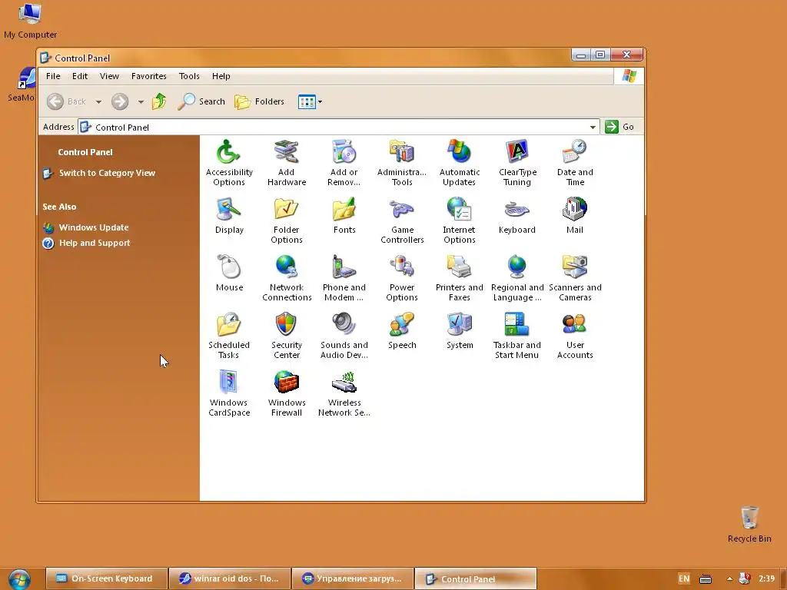Open the Tools menu
This screenshot has width=787, height=590.
[x=189, y=76]
